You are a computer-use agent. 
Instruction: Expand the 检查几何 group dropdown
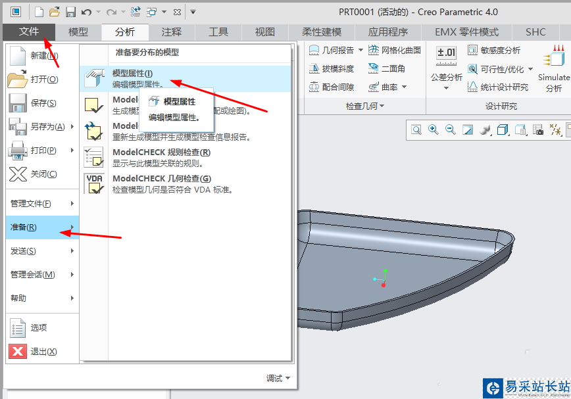coord(365,106)
